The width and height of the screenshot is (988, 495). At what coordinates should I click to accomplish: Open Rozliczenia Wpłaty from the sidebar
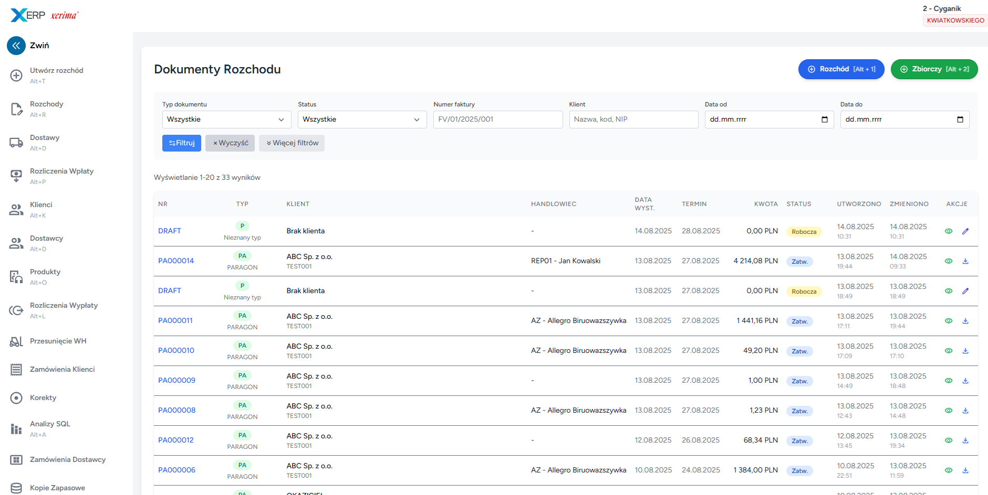16,176
